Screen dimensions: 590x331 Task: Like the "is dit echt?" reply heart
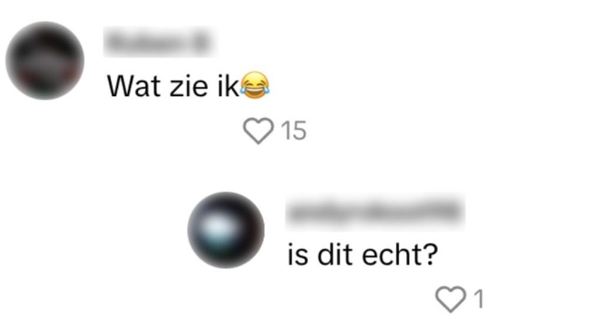tap(450, 299)
